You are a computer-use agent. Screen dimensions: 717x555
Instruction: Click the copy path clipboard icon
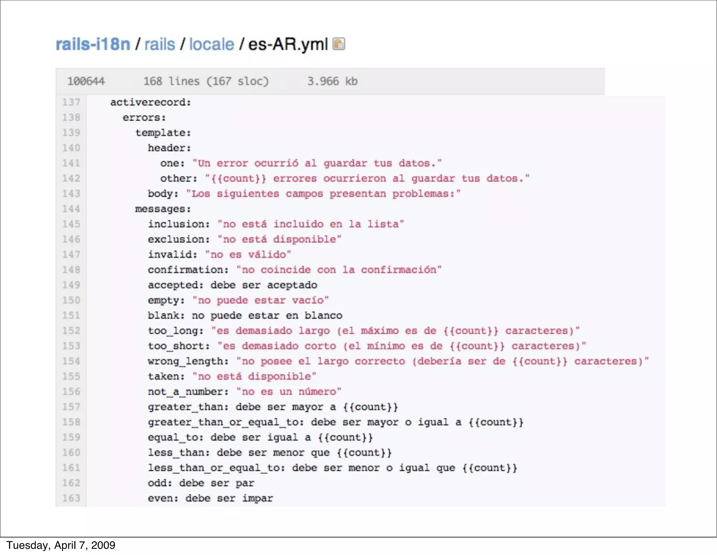[x=339, y=44]
